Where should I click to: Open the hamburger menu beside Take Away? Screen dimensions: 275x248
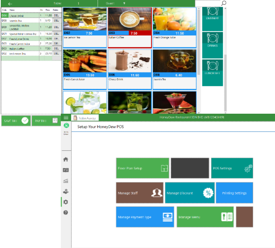66,118
